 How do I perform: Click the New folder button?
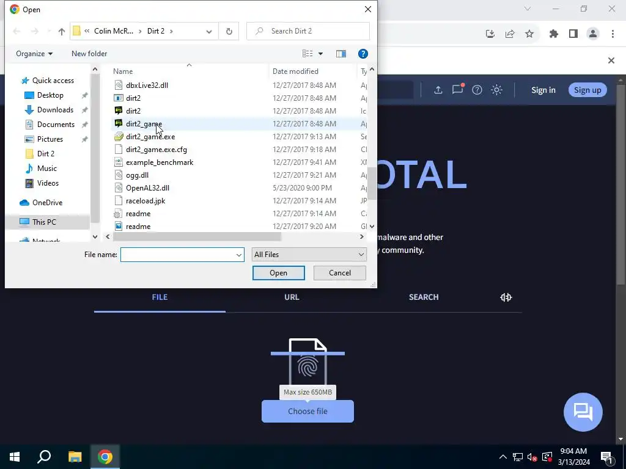coord(89,54)
